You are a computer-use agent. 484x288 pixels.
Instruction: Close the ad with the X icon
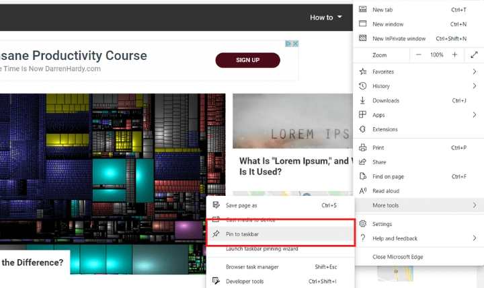click(x=295, y=44)
